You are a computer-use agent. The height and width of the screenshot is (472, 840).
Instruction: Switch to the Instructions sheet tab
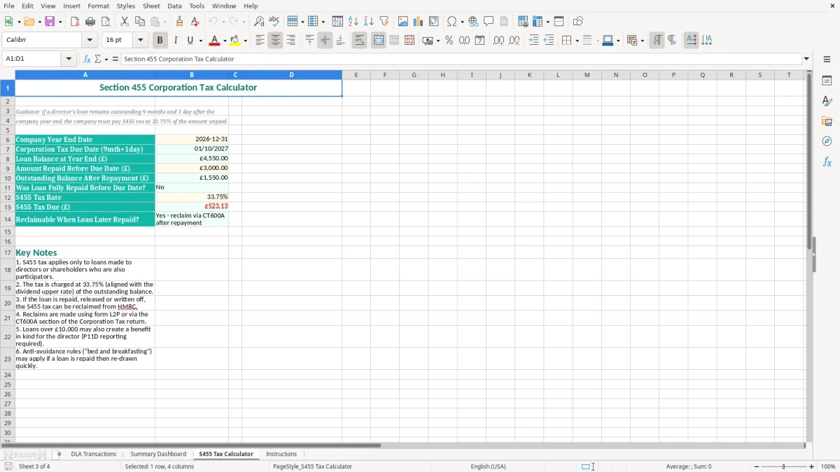[281, 454]
